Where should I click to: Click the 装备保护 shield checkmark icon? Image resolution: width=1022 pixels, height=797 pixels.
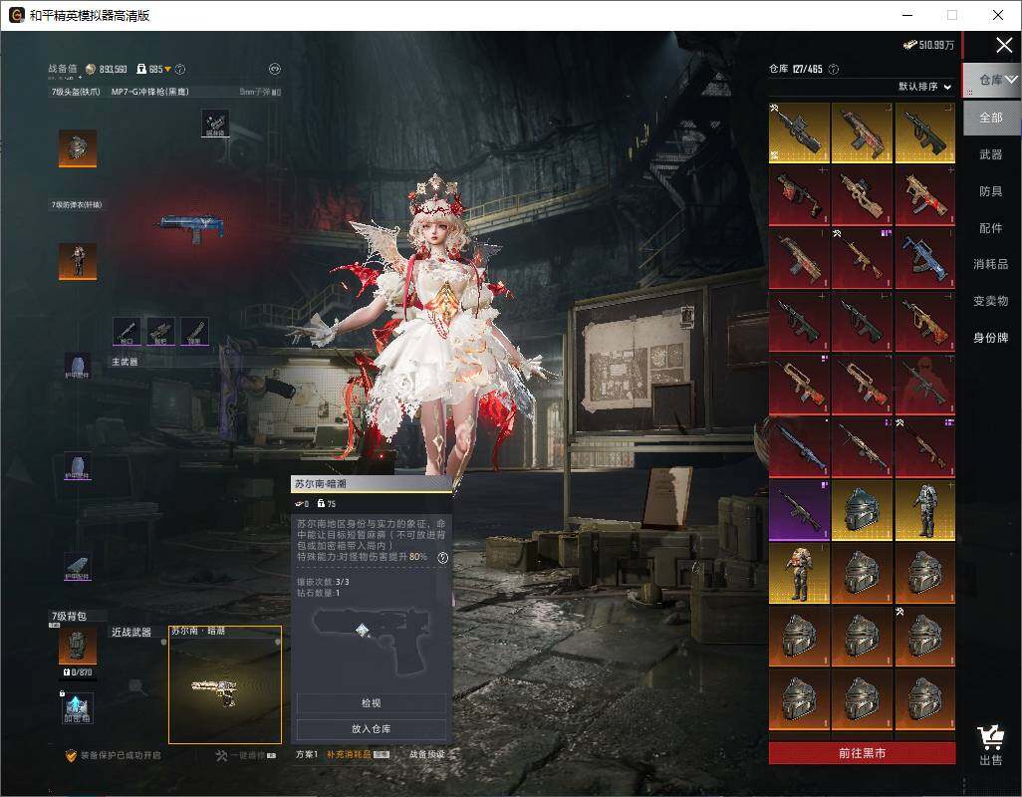71,755
